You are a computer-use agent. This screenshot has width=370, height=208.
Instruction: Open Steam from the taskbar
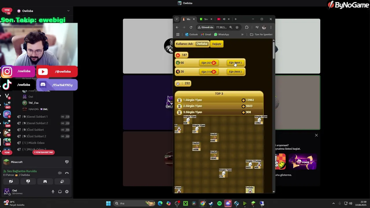[211, 203]
